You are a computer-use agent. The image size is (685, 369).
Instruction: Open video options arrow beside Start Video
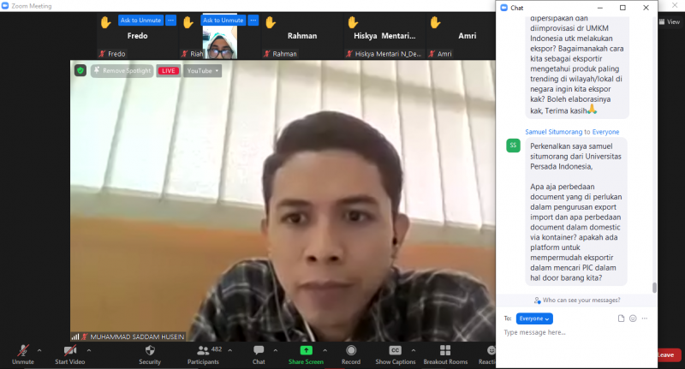89,350
